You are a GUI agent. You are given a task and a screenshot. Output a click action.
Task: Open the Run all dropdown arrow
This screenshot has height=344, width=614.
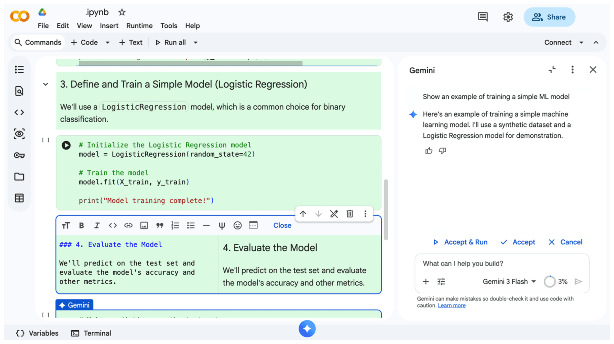[195, 42]
